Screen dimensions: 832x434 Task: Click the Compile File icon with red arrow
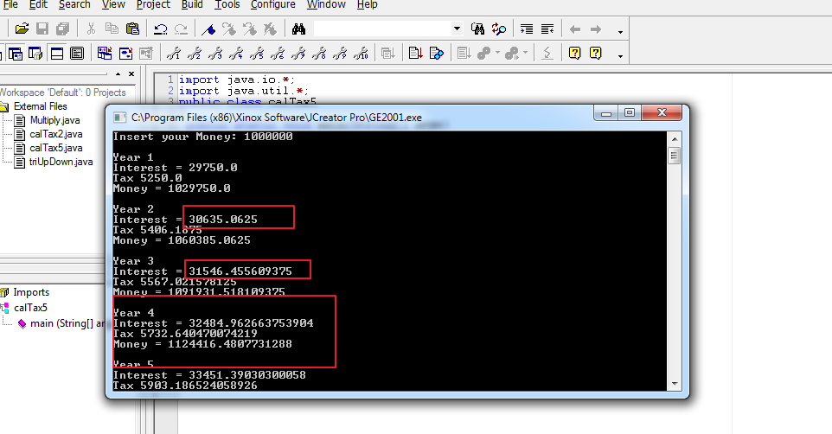[415, 53]
